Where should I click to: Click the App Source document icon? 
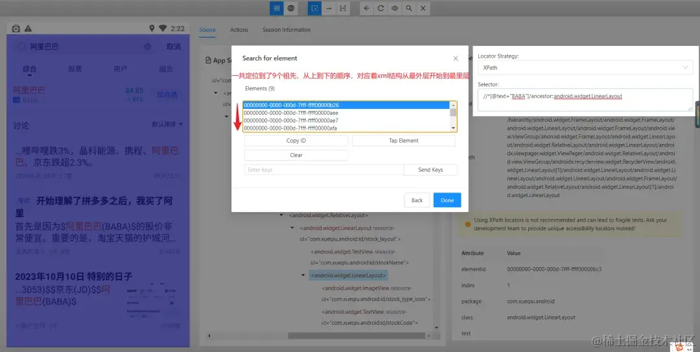click(x=208, y=60)
